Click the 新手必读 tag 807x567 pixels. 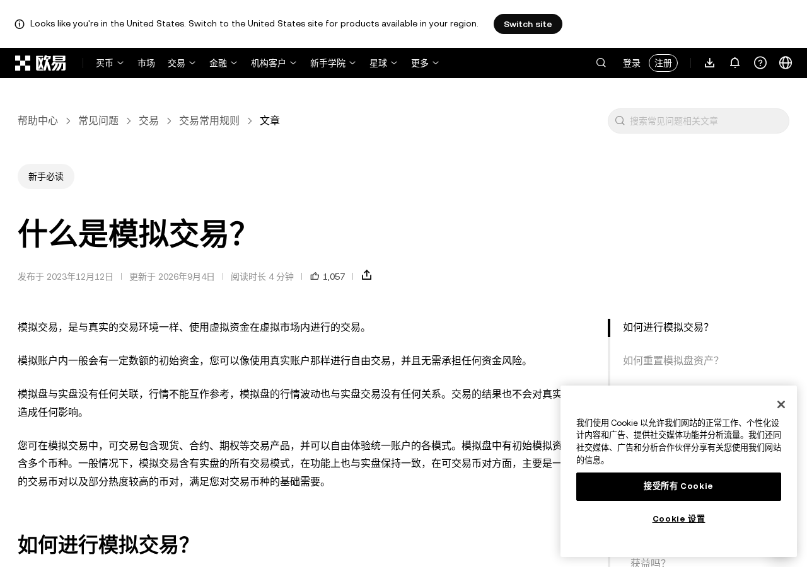pos(46,176)
